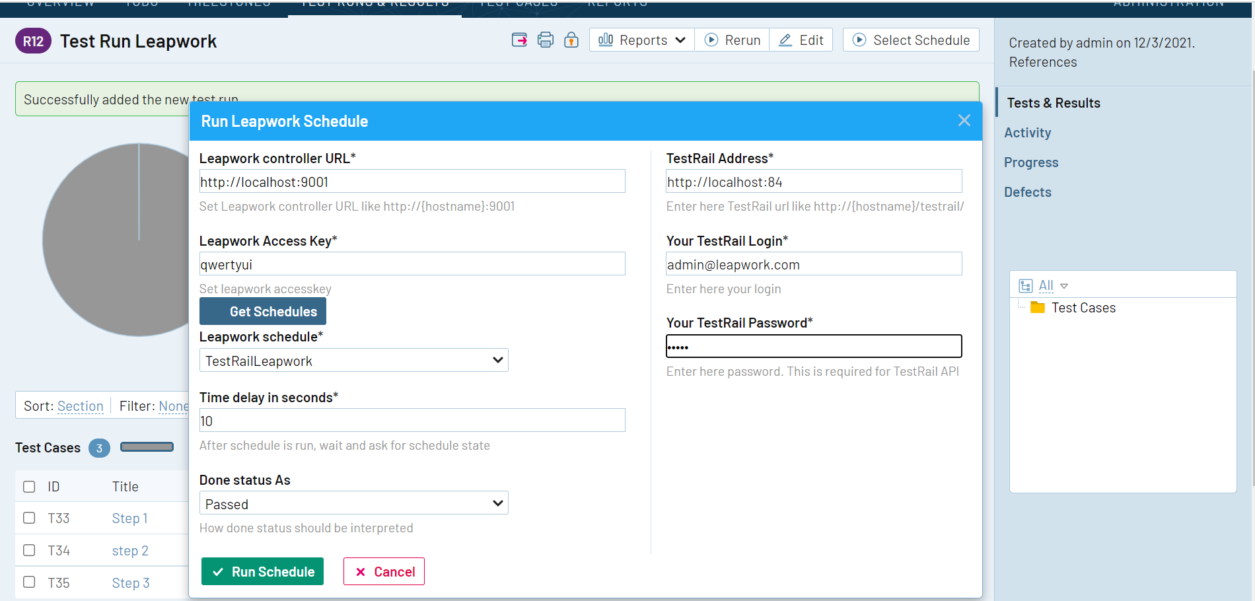Screen dimensions: 1255x601
Task: Click the None filter link
Action: coord(174,406)
